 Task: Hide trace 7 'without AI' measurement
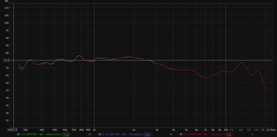(x=18, y=134)
